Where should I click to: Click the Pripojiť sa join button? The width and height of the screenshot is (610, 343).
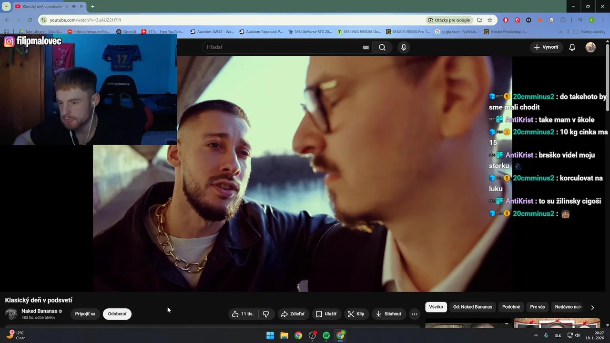85,314
